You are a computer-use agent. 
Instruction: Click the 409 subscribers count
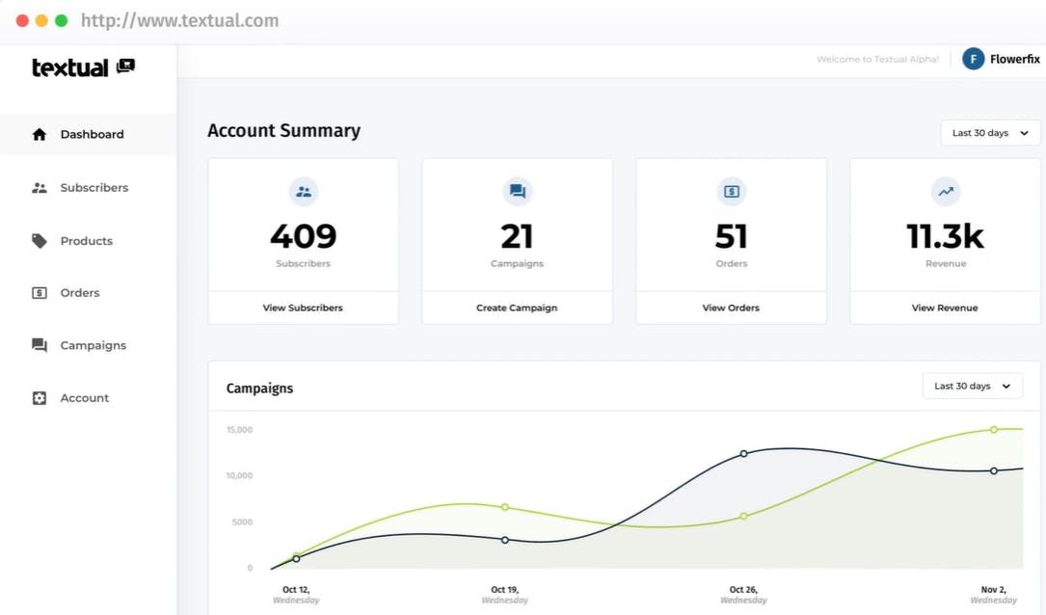click(x=304, y=236)
